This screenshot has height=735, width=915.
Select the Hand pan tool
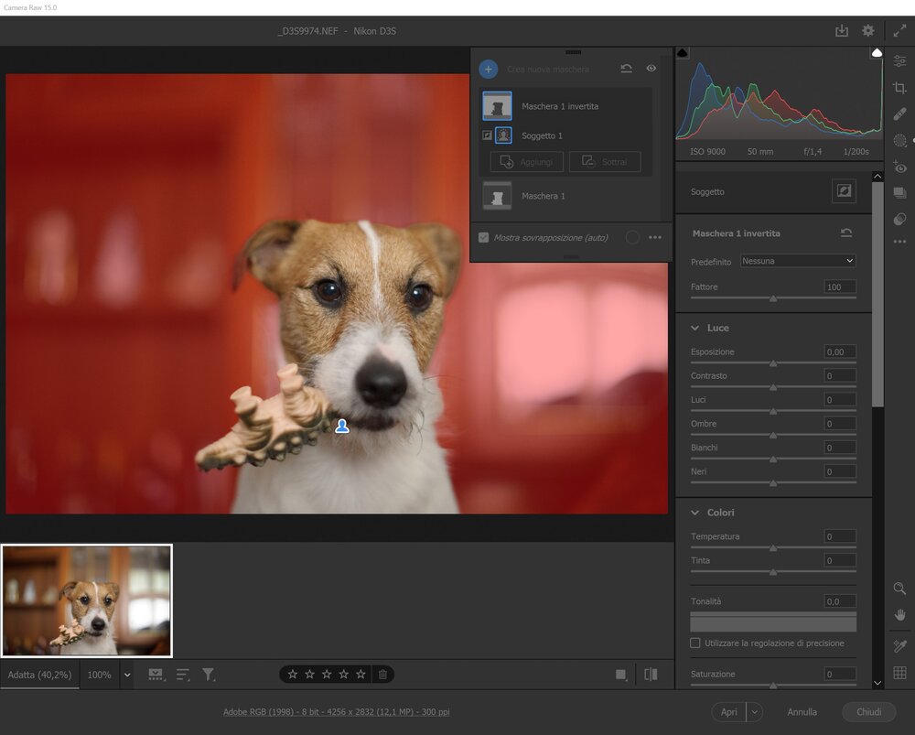click(x=899, y=615)
